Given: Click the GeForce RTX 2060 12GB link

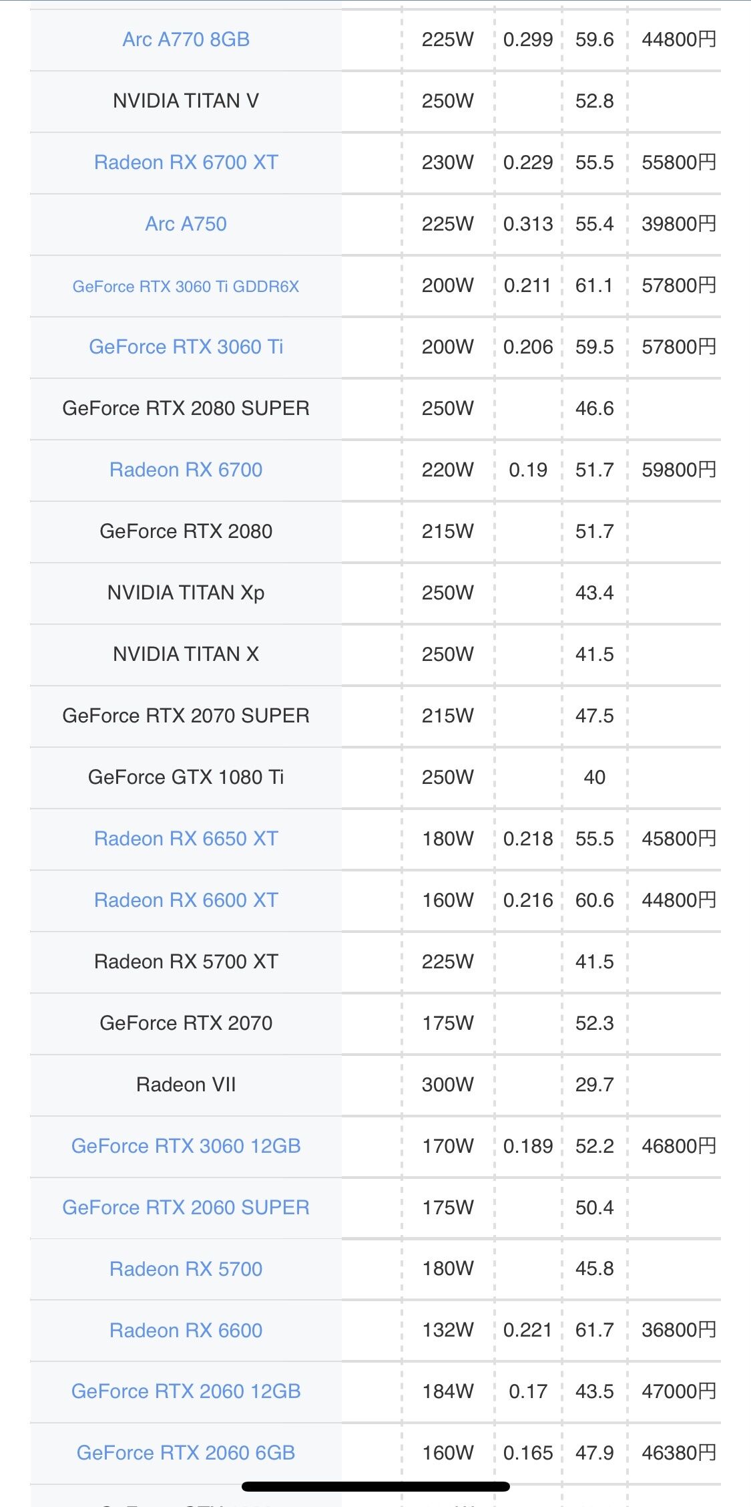Looking at the screenshot, I should (186, 1391).
